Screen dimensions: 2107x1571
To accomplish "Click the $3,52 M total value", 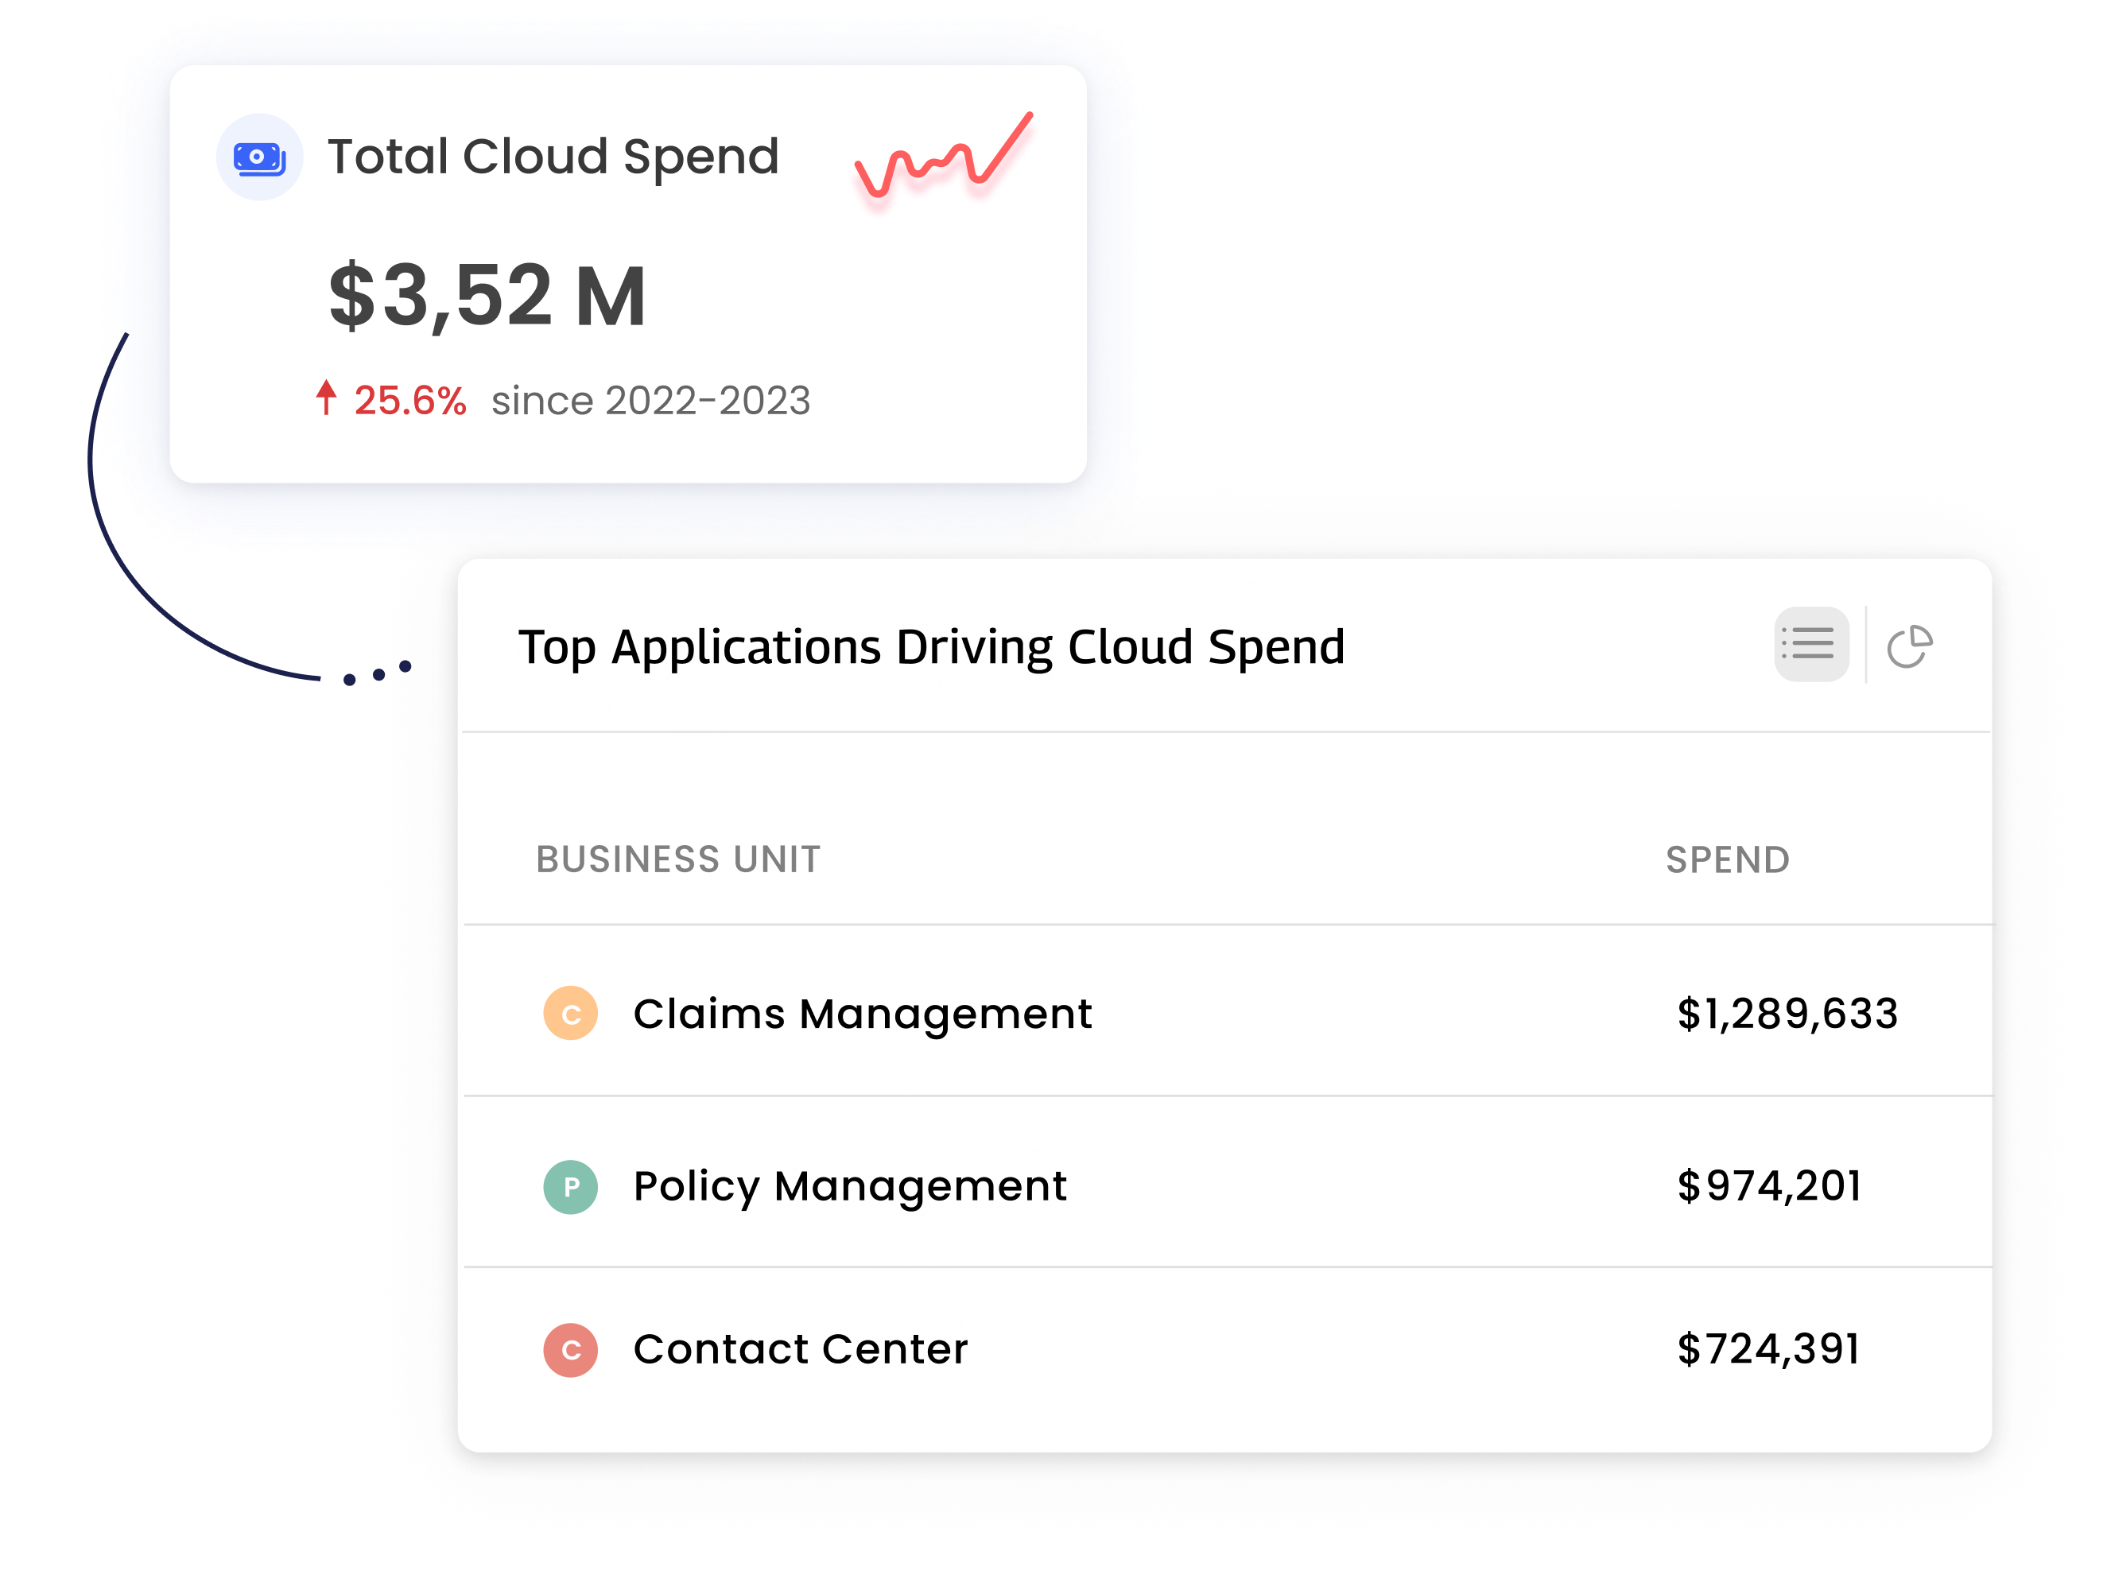I will [487, 296].
